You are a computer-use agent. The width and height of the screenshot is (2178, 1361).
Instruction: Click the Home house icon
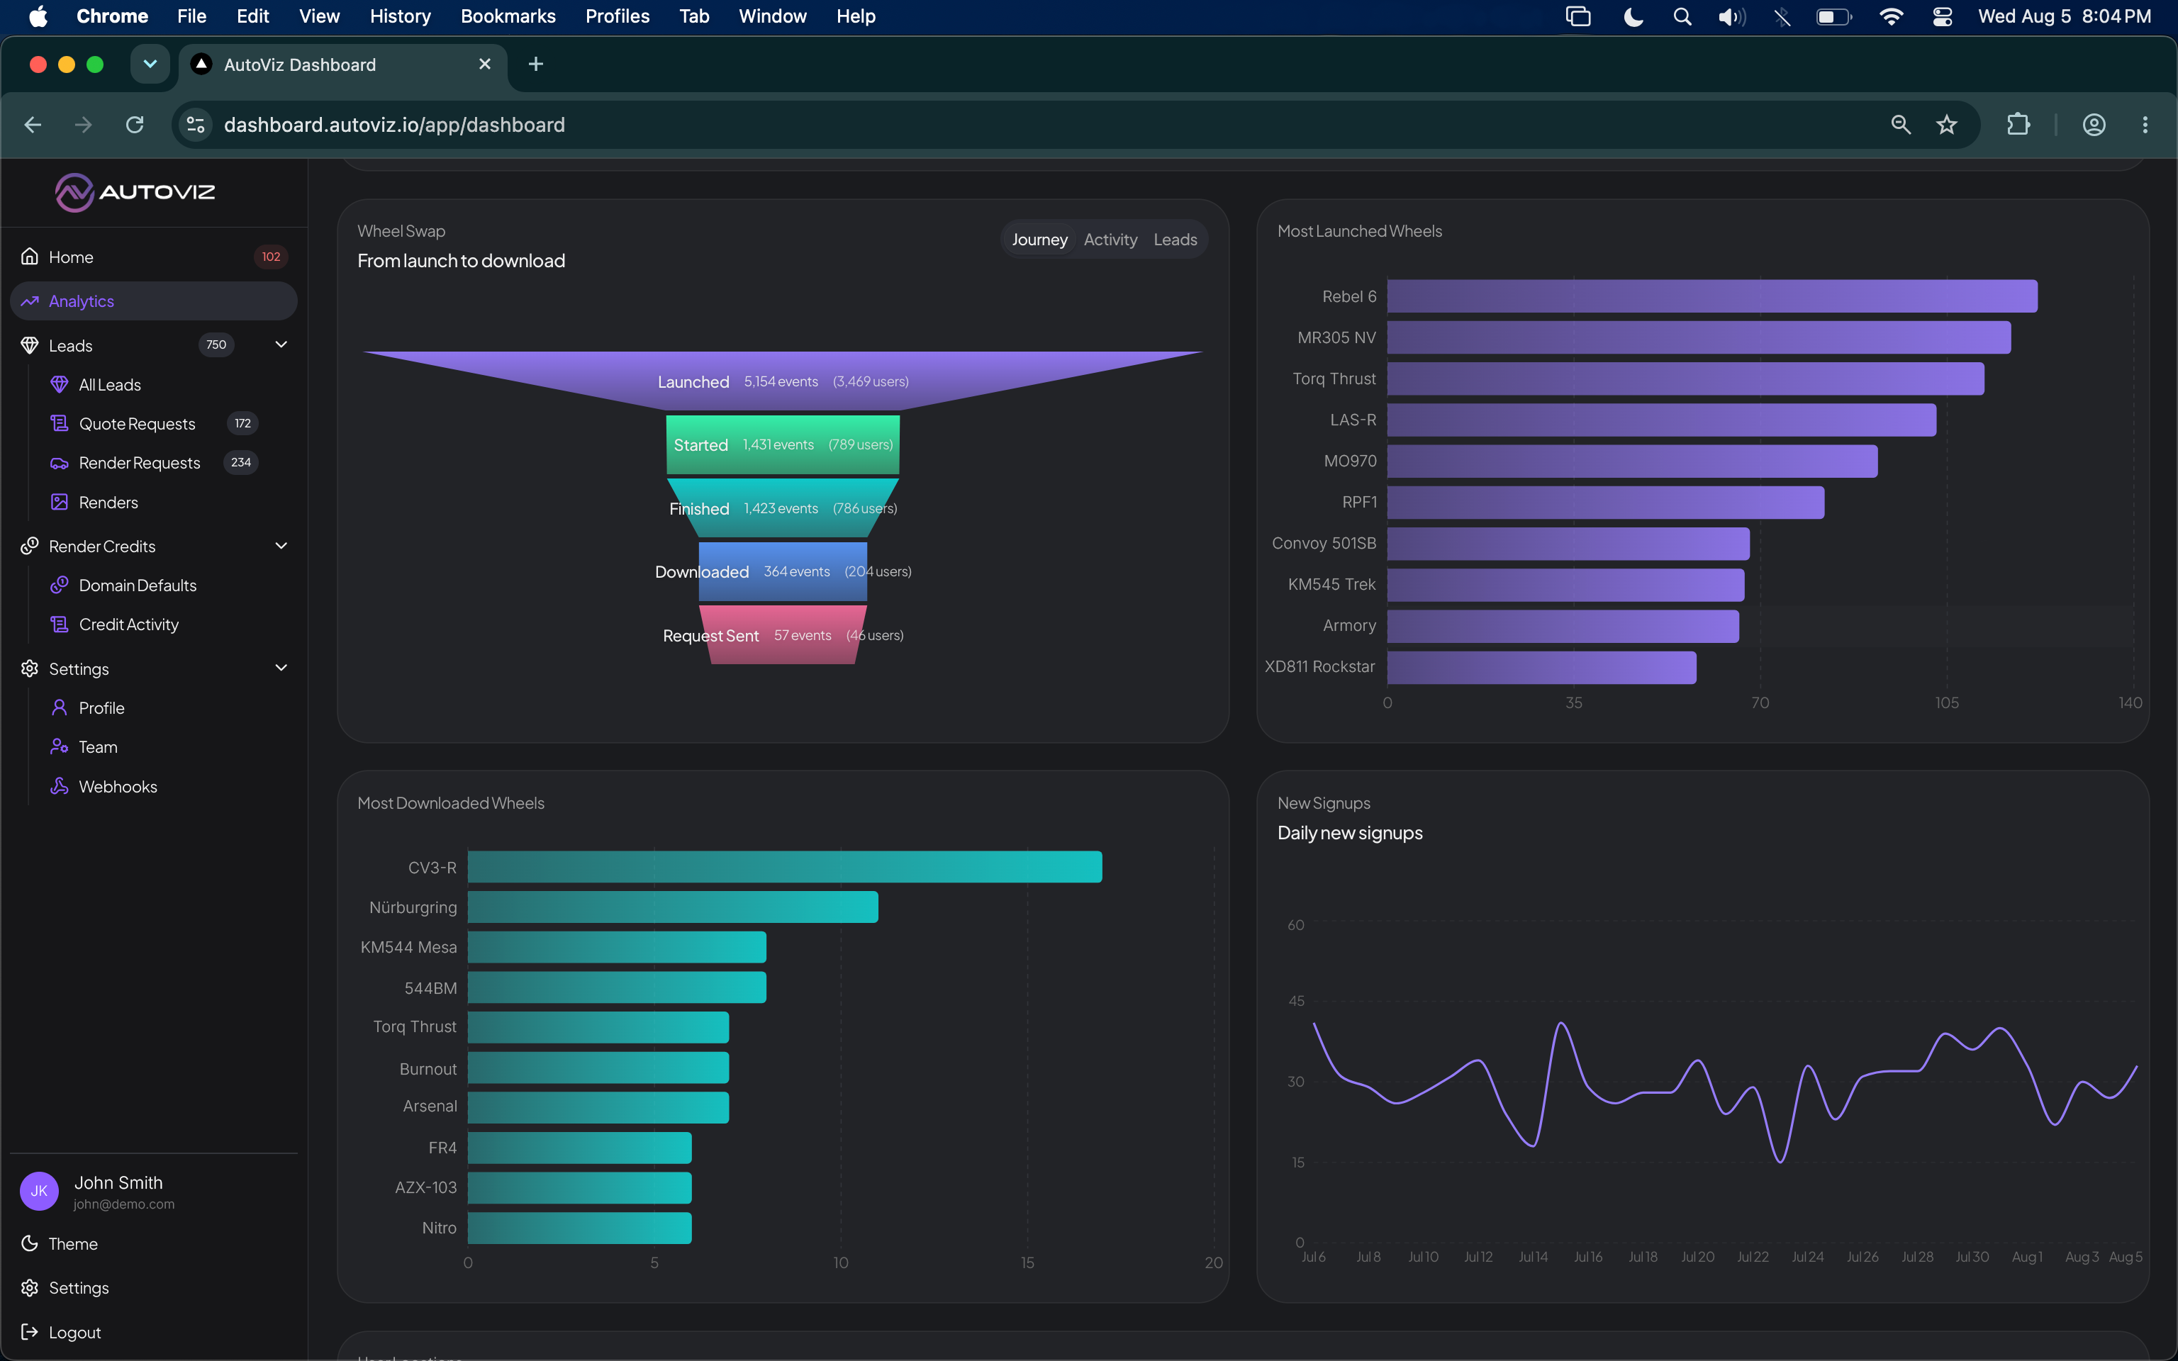[x=30, y=257]
